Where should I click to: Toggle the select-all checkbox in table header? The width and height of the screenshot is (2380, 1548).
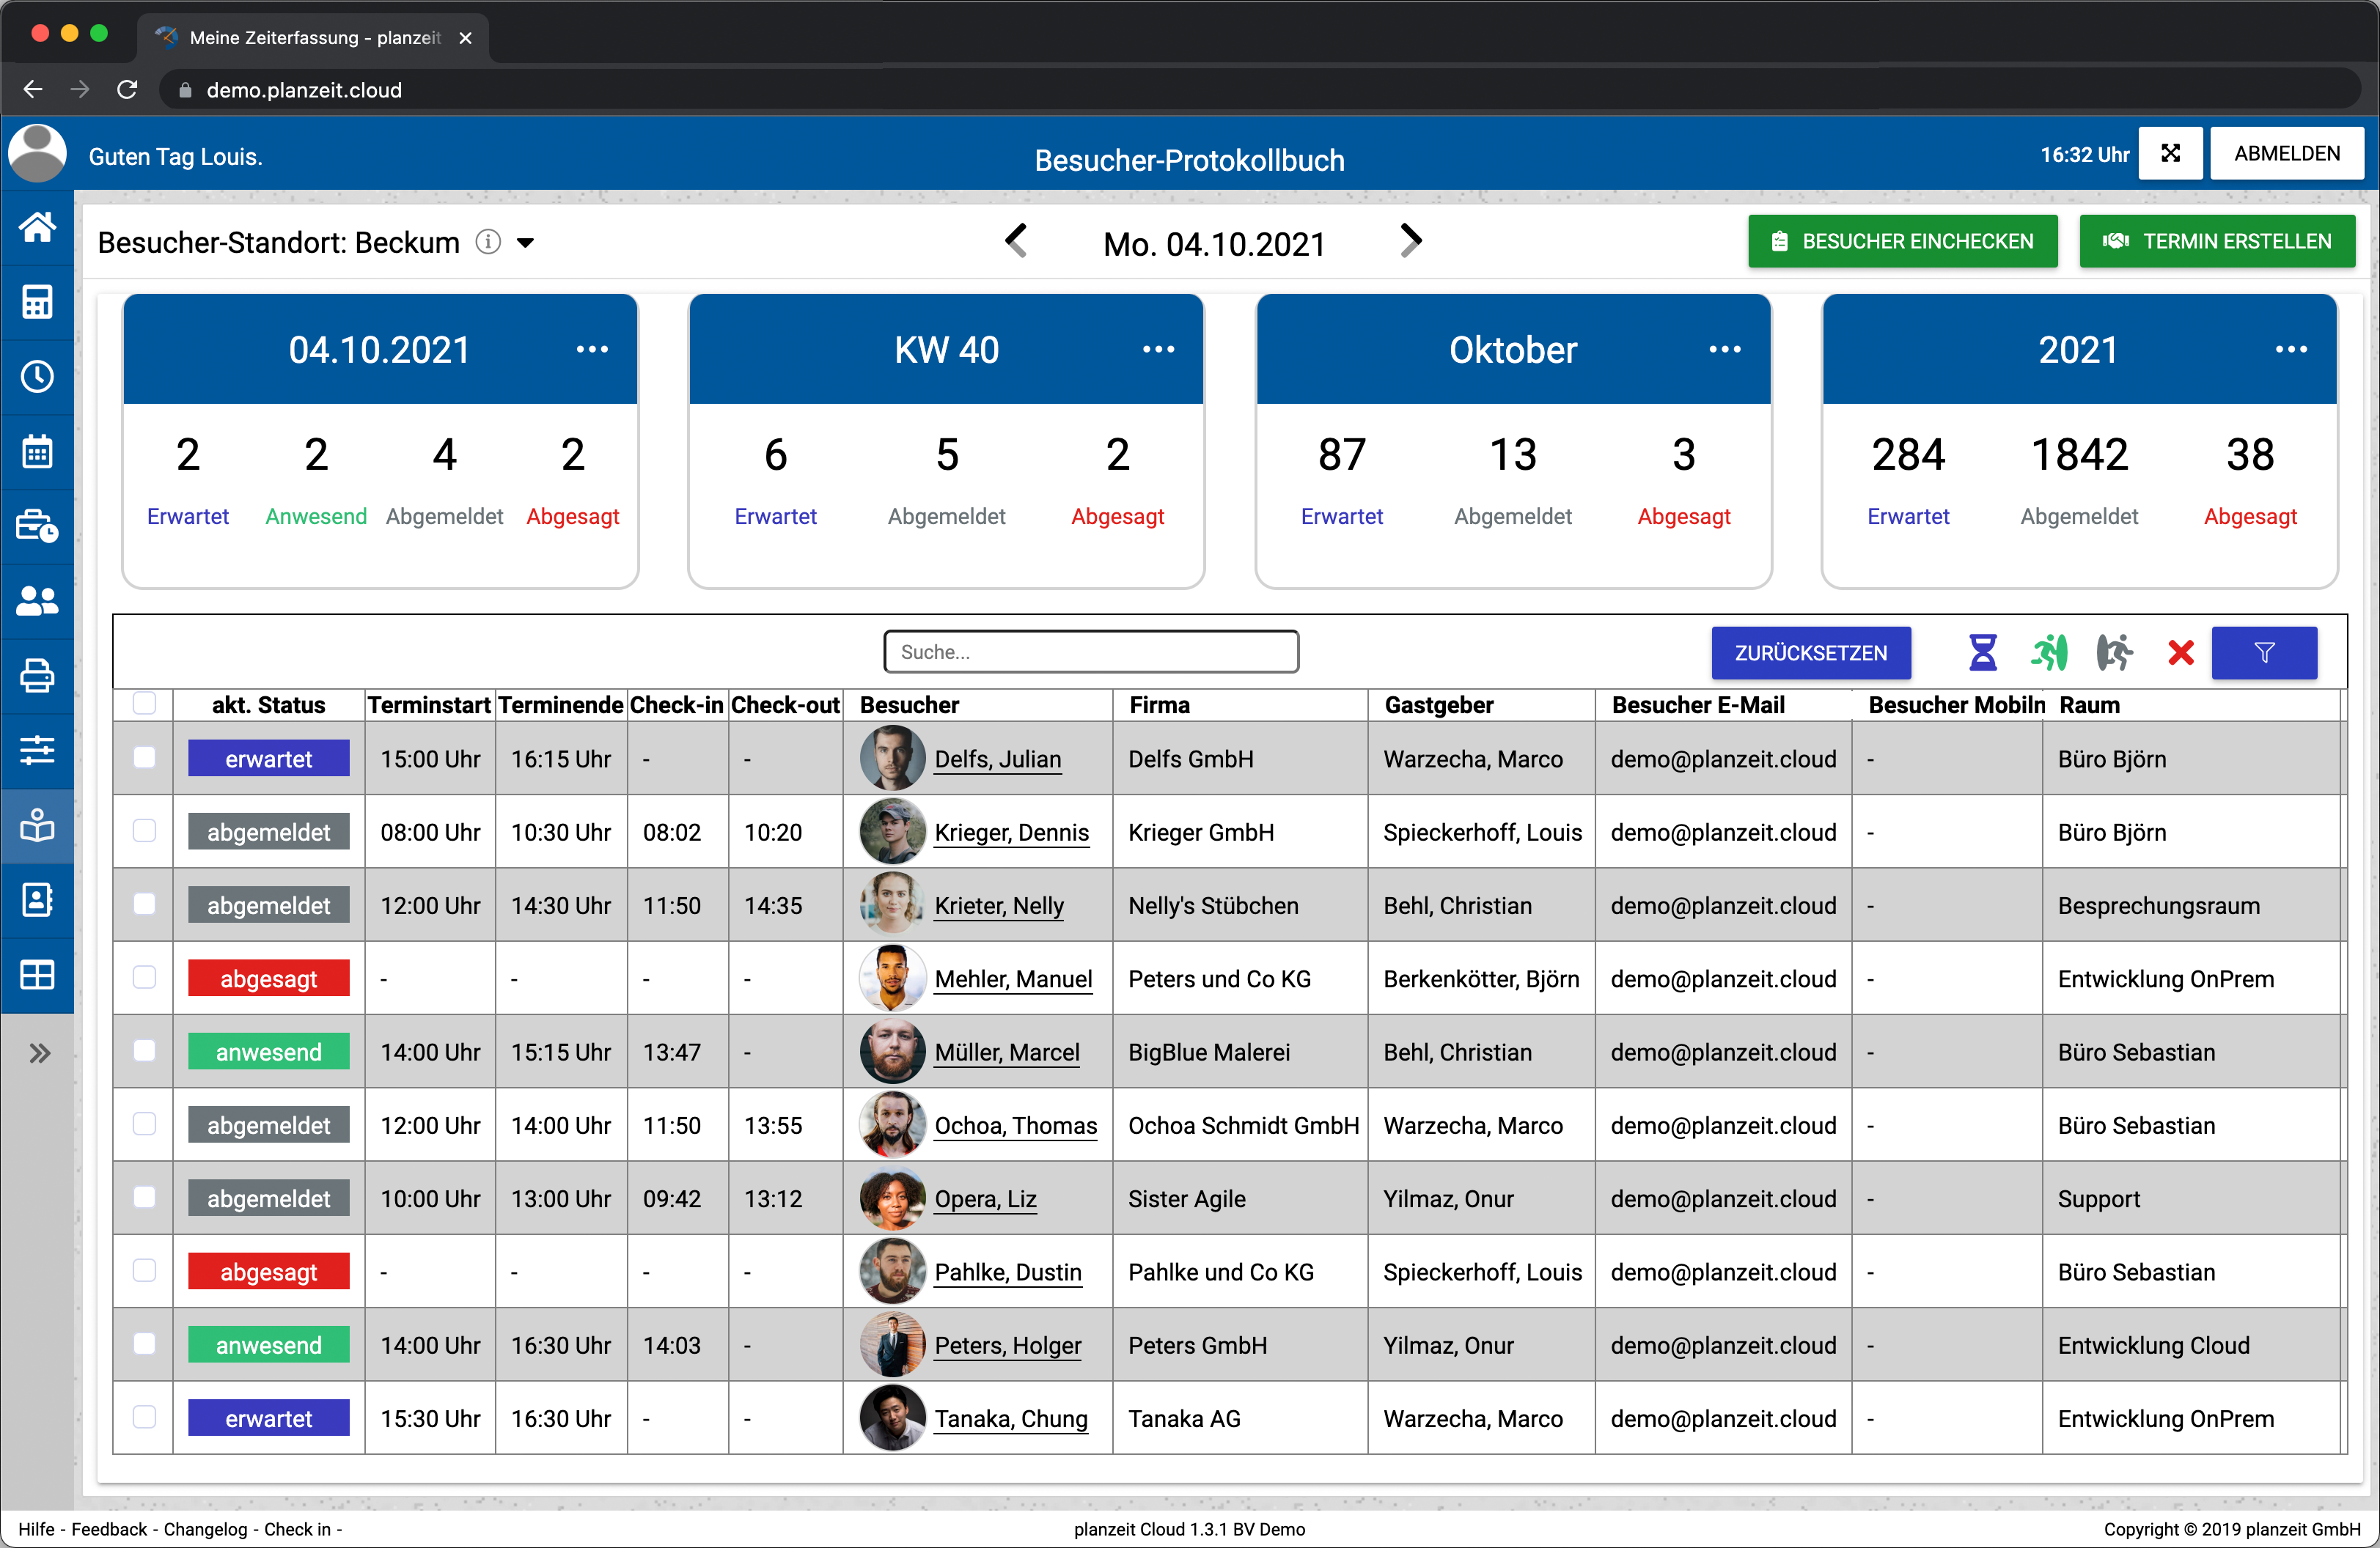tap(144, 704)
